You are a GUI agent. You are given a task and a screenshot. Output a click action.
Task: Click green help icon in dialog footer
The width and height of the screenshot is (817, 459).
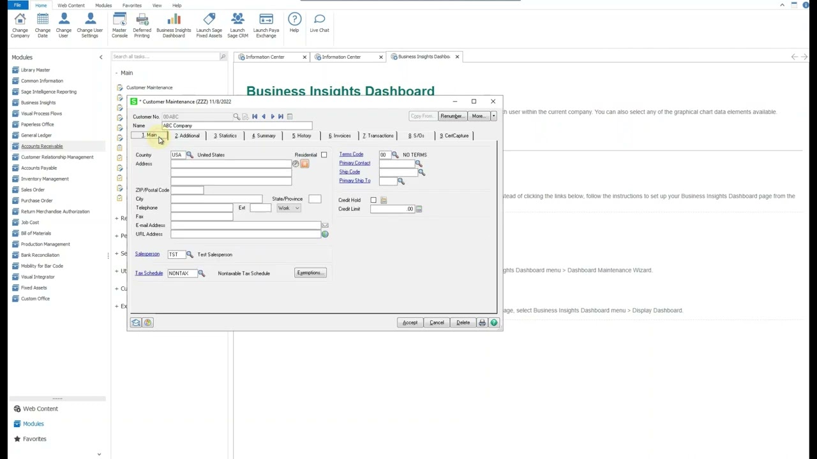click(x=493, y=323)
